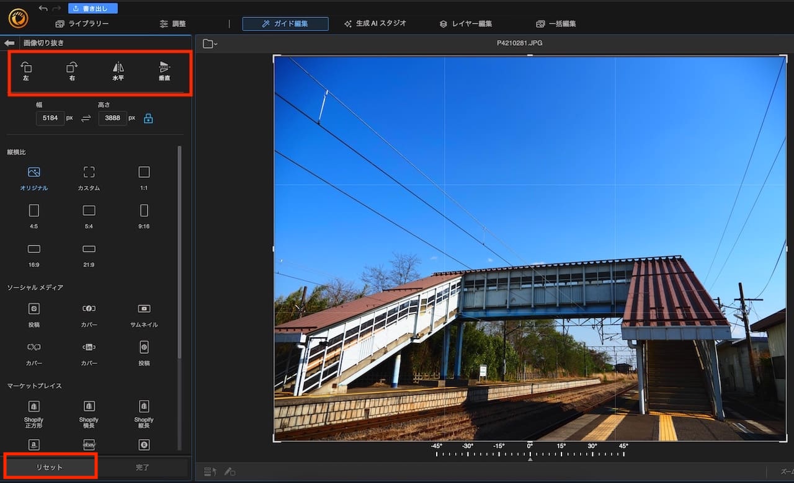Viewport: 794px width, 483px height.
Task: Rotate the image left (左)
Action: pos(26,71)
